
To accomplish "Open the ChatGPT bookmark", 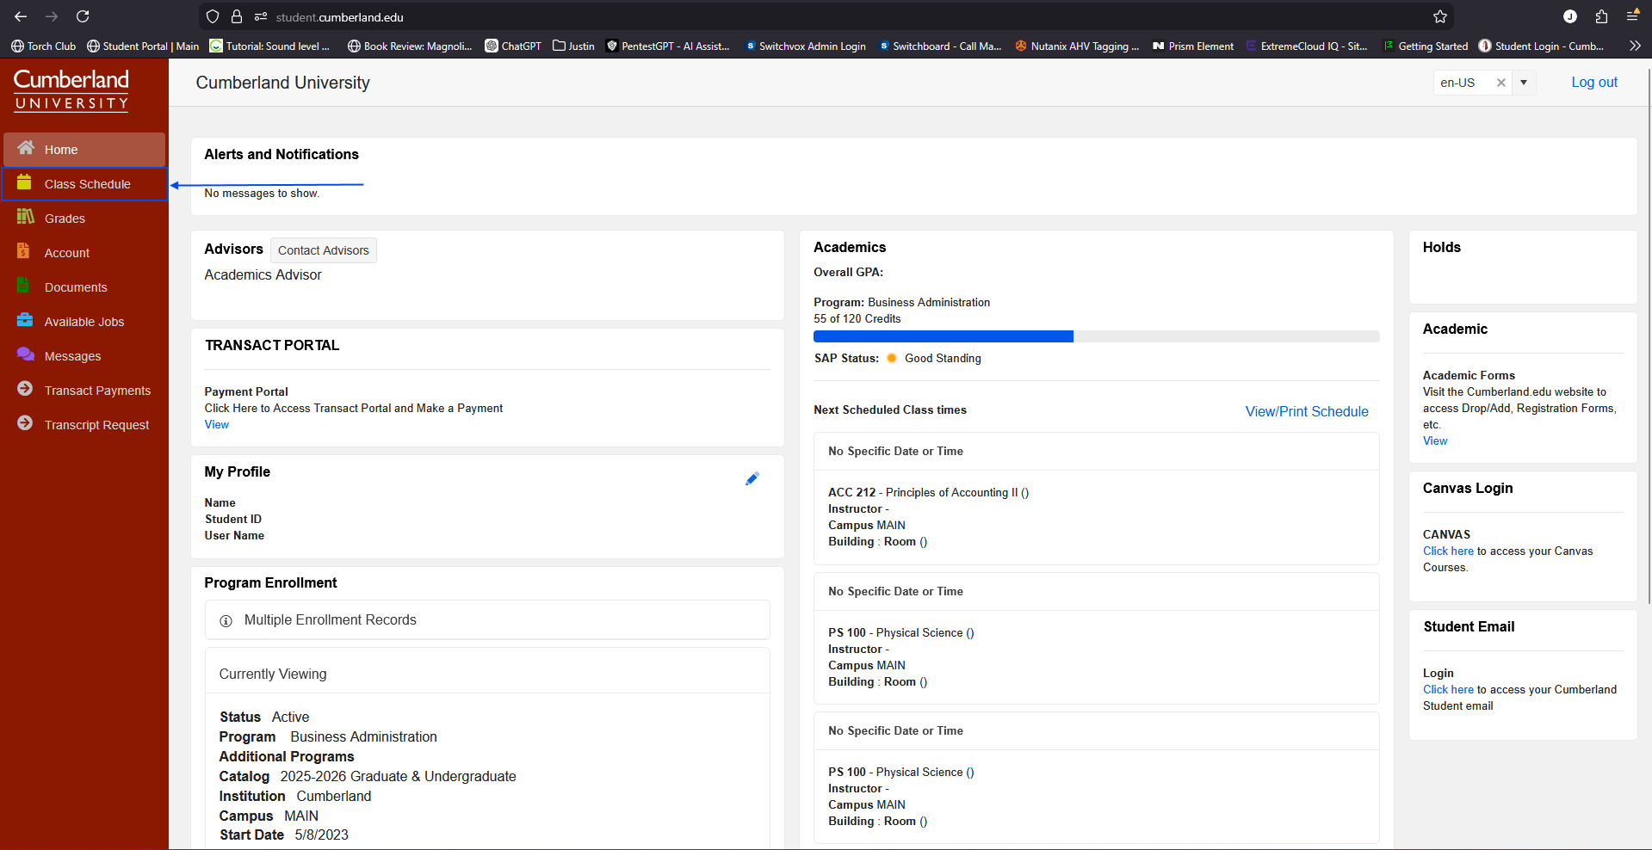I will (x=513, y=46).
